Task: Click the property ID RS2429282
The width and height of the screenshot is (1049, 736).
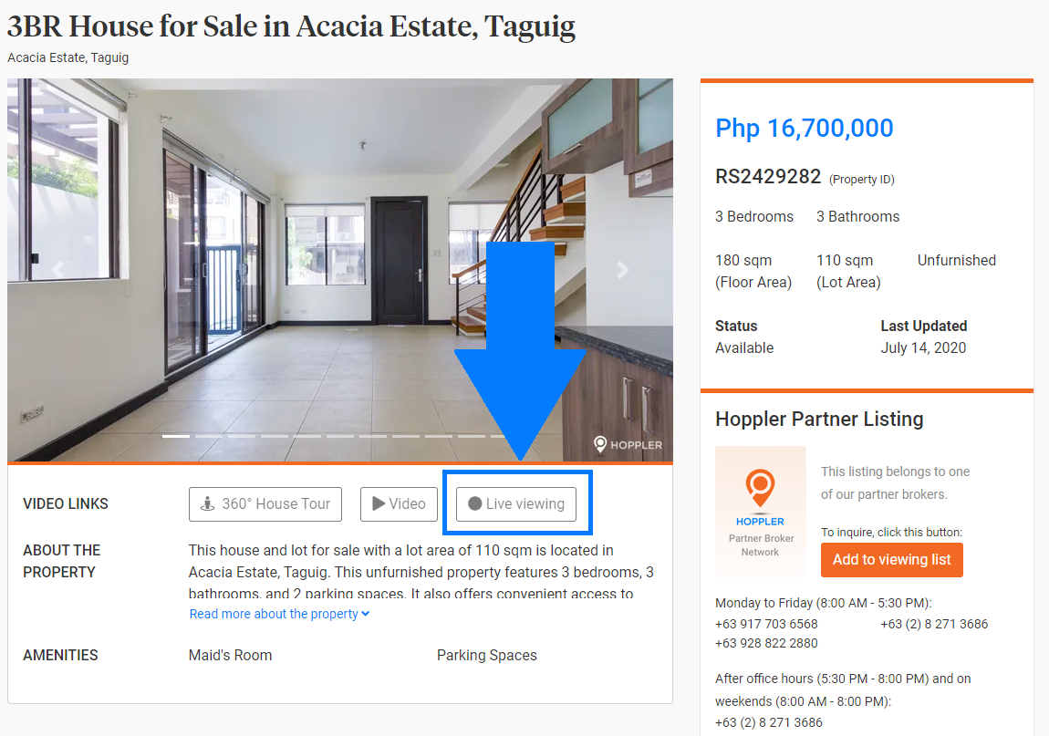Action: click(x=768, y=177)
